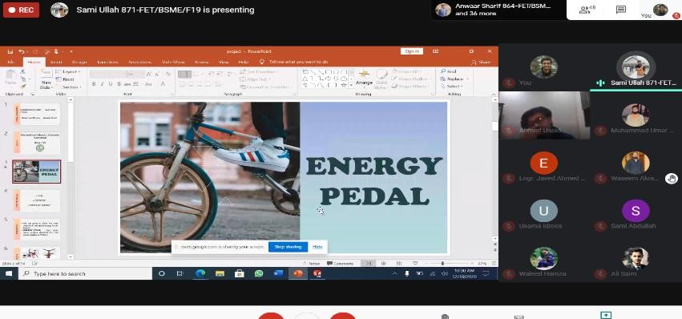Switch to the Slide Show tab
The height and width of the screenshot is (319, 682).
click(x=172, y=63)
